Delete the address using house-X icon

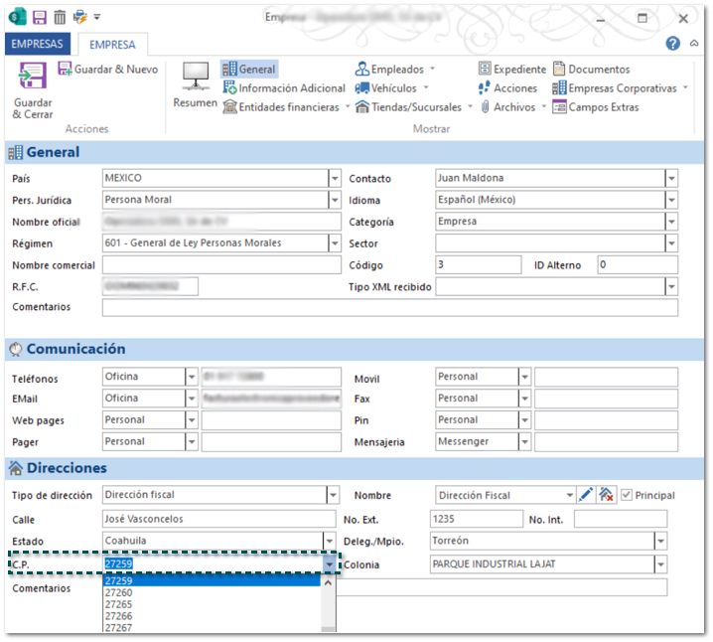pyautogui.click(x=606, y=495)
